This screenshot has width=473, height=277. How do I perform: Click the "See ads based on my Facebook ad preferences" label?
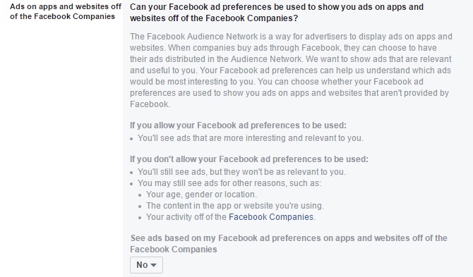pyautogui.click(x=289, y=244)
